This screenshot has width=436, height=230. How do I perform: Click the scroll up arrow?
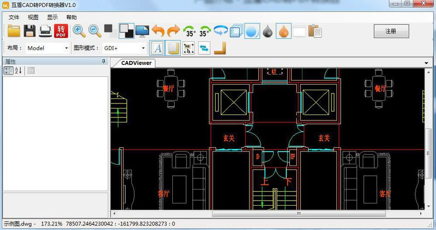click(x=428, y=71)
